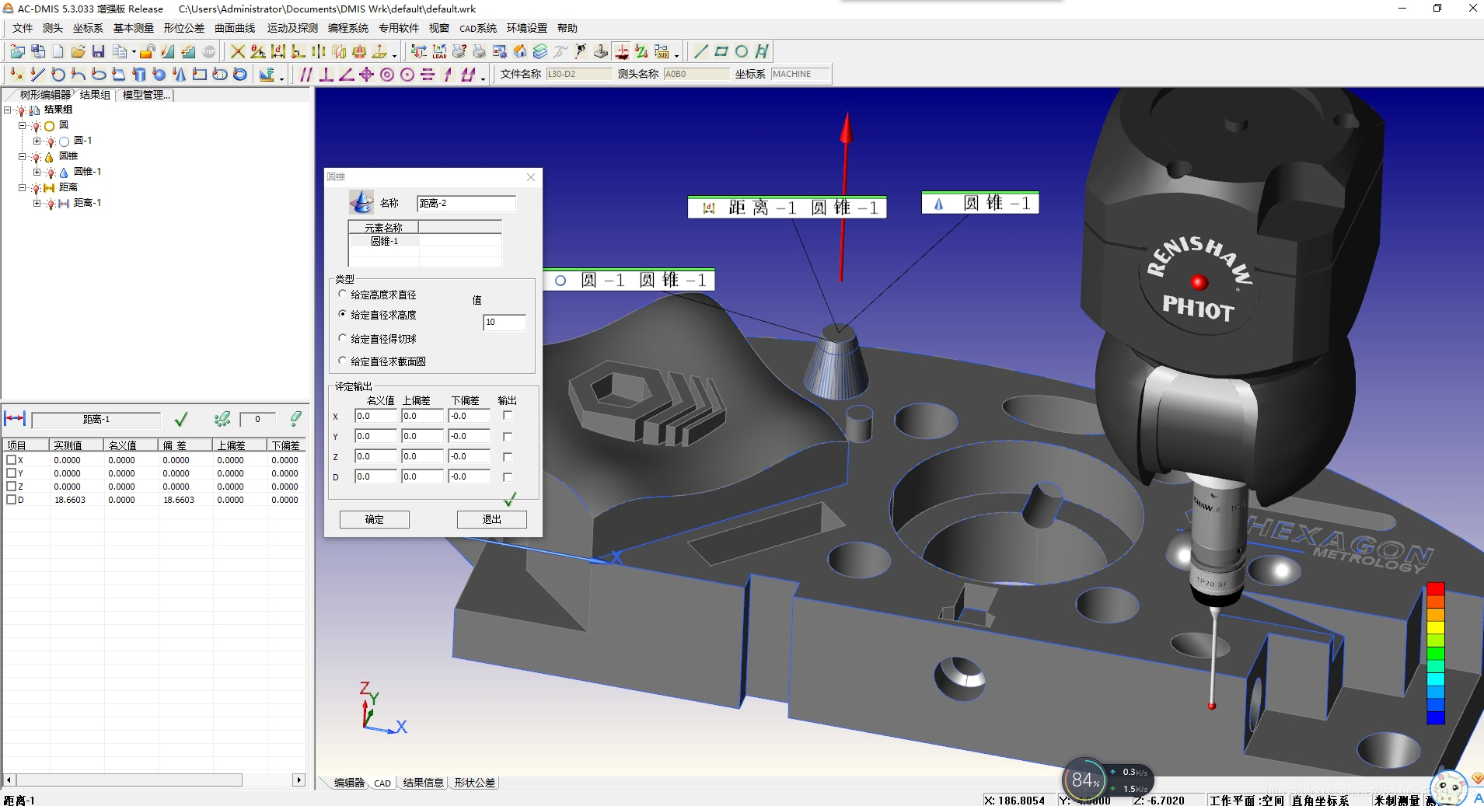1484x806 pixels.
Task: Click the concentricity double-circle icon
Action: [x=387, y=75]
